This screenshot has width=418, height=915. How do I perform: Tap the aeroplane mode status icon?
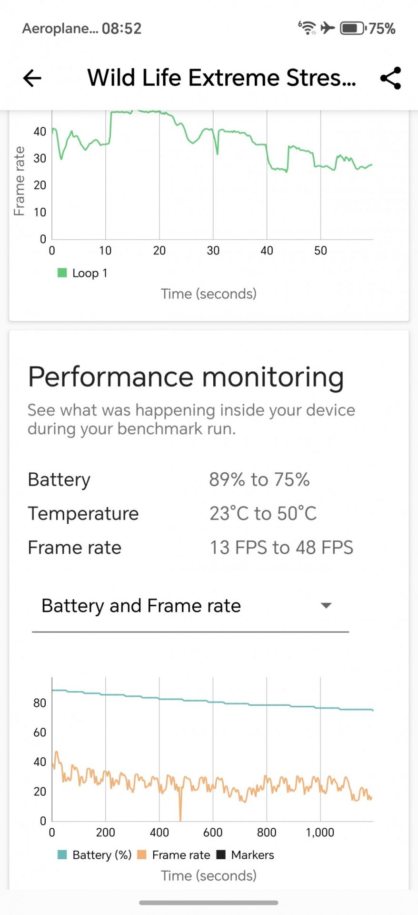(328, 28)
